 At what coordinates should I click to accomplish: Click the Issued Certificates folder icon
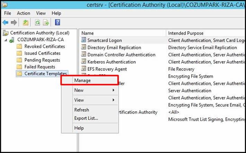coord(19,53)
